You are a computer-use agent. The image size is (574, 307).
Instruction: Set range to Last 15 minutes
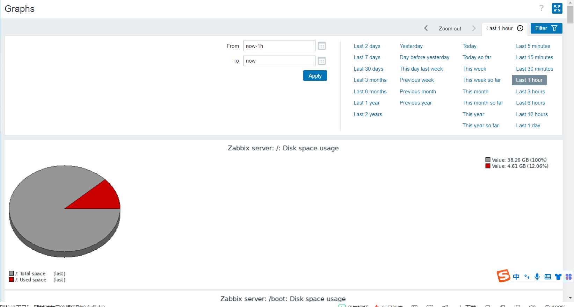(535, 57)
